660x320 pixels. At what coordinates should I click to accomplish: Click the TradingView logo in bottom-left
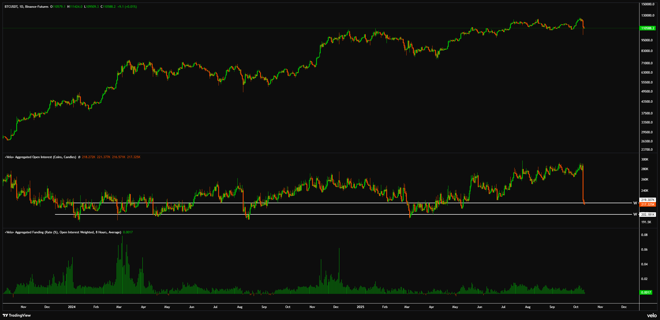coord(17,315)
